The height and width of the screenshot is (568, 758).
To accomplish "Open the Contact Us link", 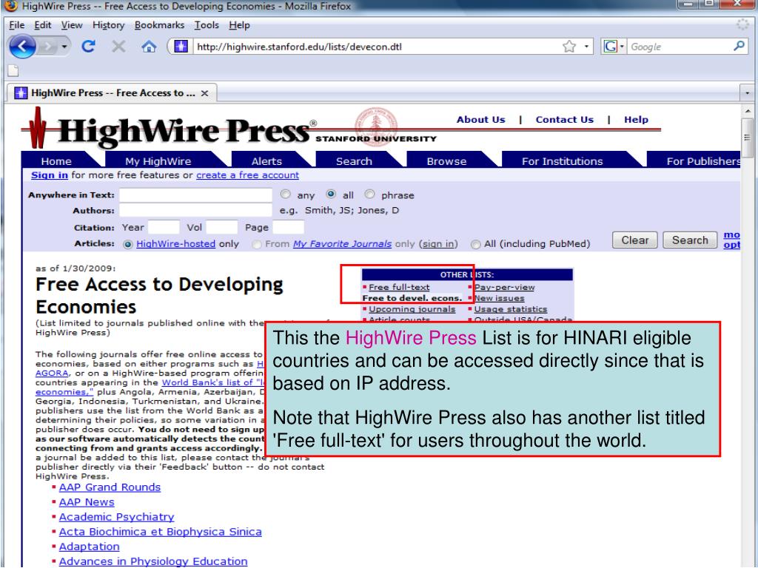I will click(564, 120).
